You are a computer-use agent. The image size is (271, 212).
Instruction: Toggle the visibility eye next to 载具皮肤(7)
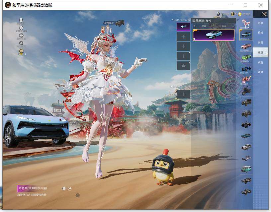point(209,20)
